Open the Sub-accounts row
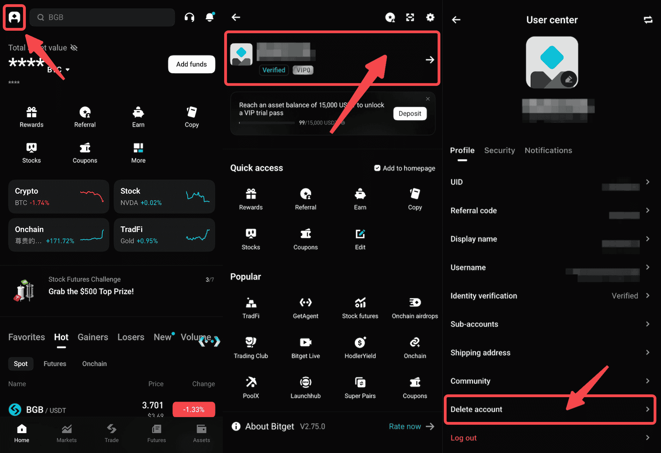Image resolution: width=661 pixels, height=453 pixels. coord(550,324)
